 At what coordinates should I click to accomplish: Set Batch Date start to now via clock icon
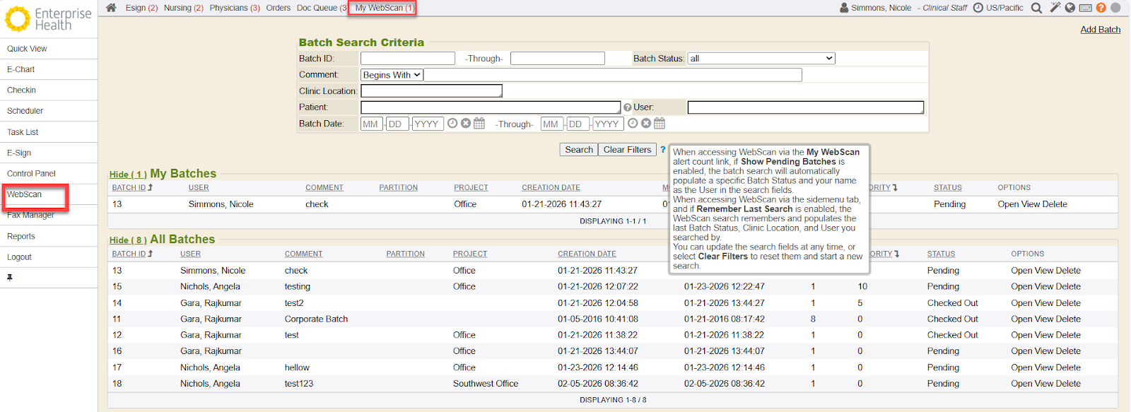(x=452, y=124)
